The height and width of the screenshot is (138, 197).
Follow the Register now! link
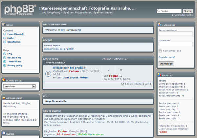coord(166,57)
